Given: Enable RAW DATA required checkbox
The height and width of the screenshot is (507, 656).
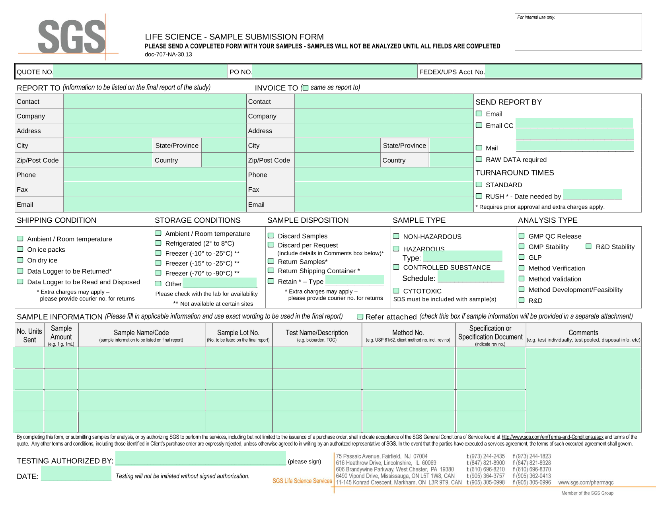Looking at the screenshot, I should (479, 159).
